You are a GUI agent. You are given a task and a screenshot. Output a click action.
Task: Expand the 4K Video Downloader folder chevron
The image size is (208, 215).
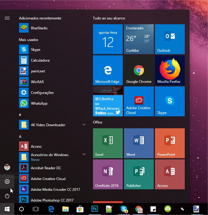click(x=84, y=125)
